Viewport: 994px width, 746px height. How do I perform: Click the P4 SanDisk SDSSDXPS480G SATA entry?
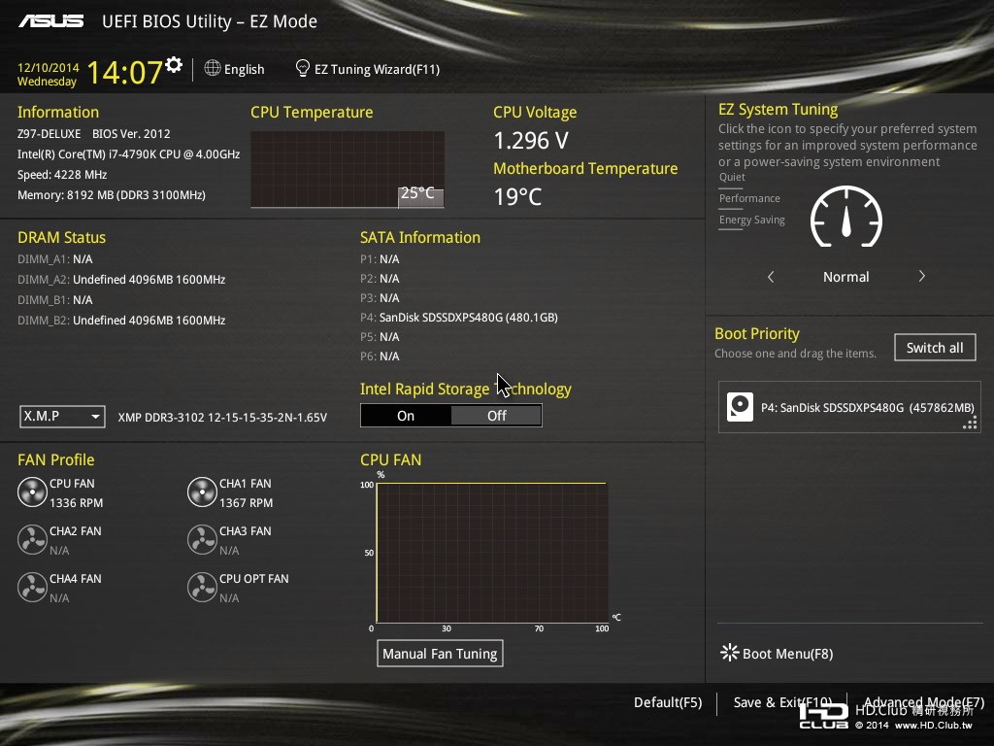pyautogui.click(x=459, y=318)
